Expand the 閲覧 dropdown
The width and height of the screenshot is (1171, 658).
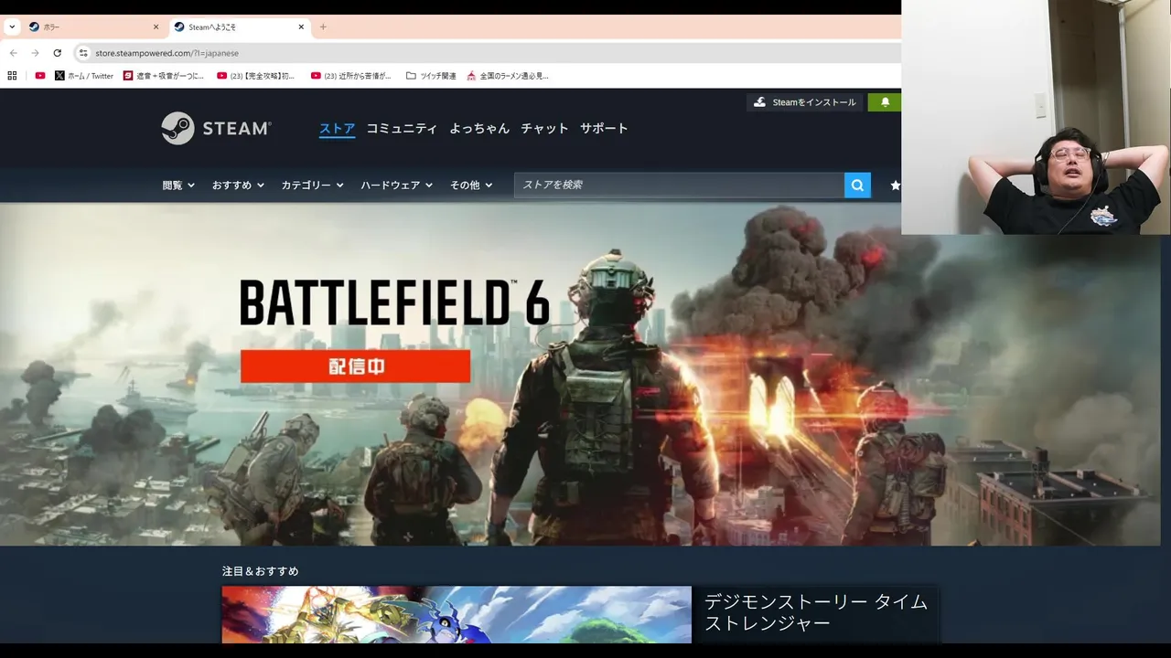point(178,185)
